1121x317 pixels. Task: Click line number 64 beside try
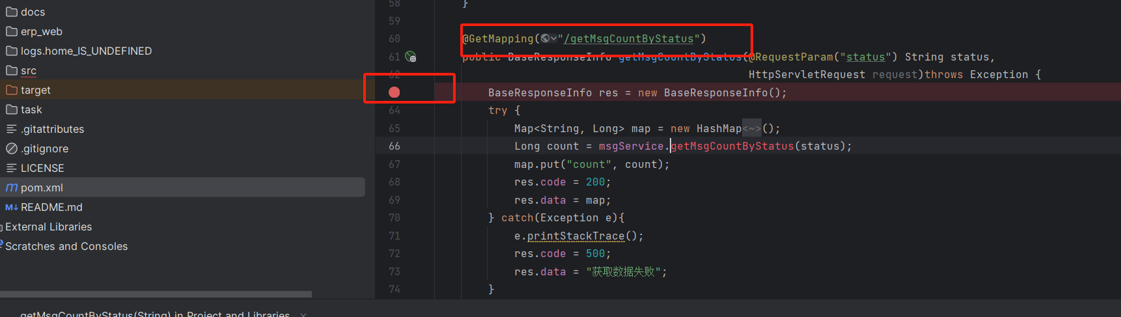[x=394, y=111]
